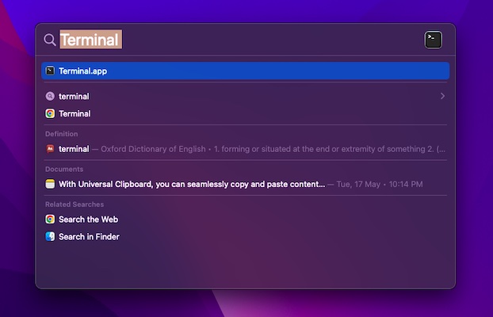The height and width of the screenshot is (317, 493).
Task: Click the Terminal.app result icon
Action: coord(50,71)
